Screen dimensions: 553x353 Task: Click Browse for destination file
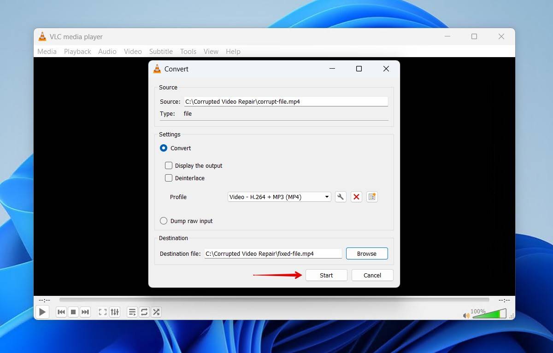pyautogui.click(x=367, y=253)
